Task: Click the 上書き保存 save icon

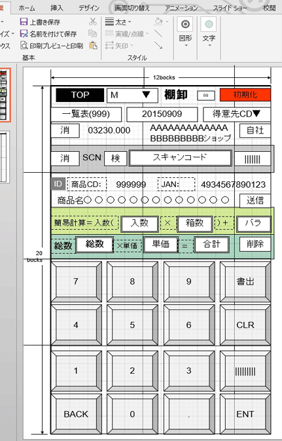Action: [24, 22]
